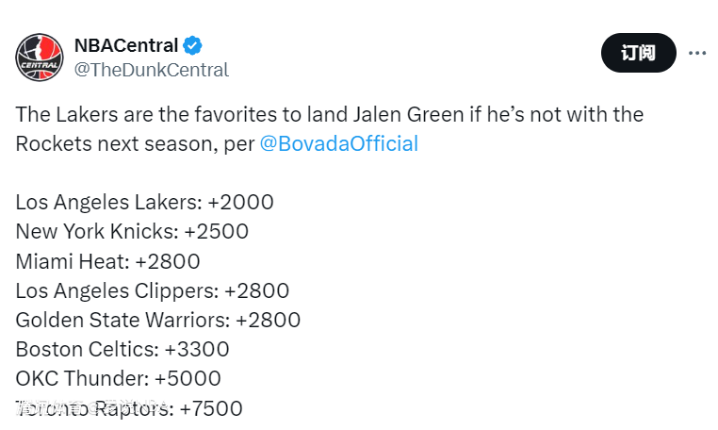Click the words "Jalen Green" in the tweet

point(411,115)
